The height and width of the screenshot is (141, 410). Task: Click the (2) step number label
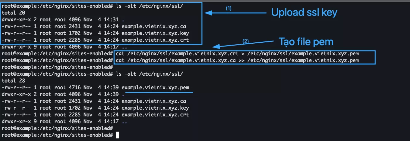(246, 41)
